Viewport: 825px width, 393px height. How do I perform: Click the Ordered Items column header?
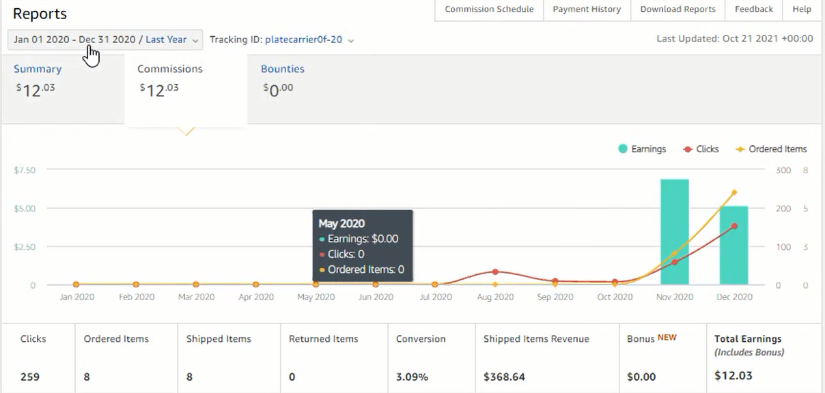[x=116, y=339]
